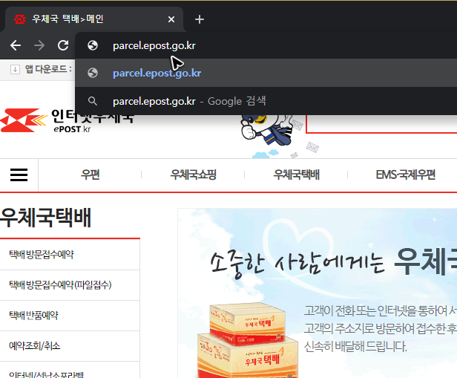Click the post office mascot character image
Screen dimensions: 457x378
click(266, 130)
